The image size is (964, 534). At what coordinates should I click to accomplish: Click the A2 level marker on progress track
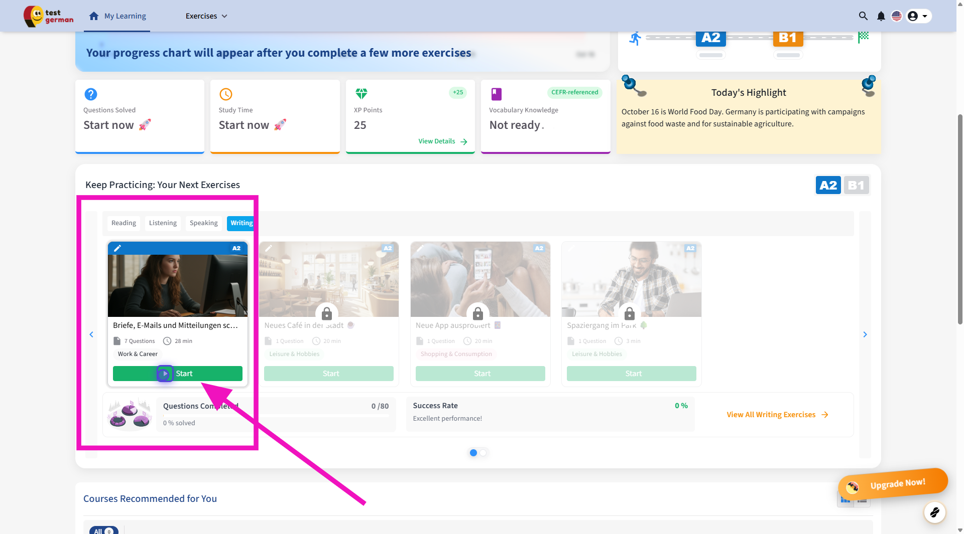710,38
